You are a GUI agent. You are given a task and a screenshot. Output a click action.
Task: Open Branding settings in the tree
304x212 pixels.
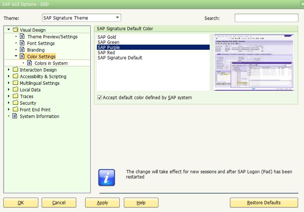[36, 50]
